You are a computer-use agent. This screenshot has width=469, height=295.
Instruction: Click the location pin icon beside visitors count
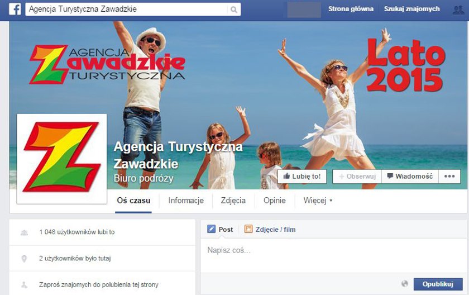pos(24,259)
